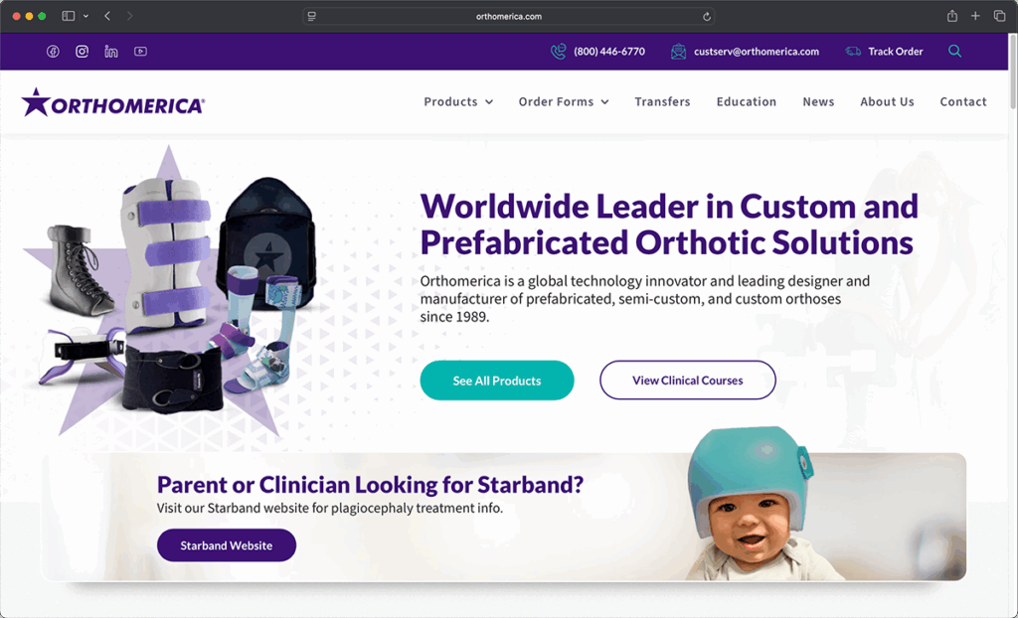
Task: Open the Instagram social icon
Action: coord(82,52)
